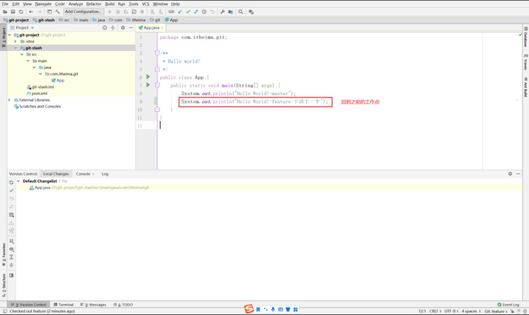Click the Scroll from Source target icon
The image size is (529, 315).
coord(105,28)
